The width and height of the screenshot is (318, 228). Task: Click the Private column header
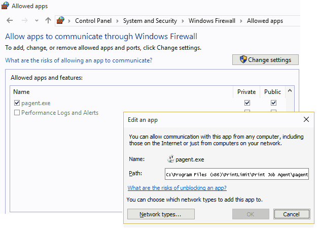246,92
